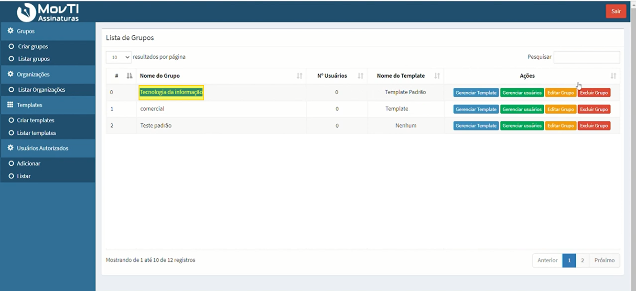Viewport: 636px width, 291px height.
Task: Click the Organizações gear icon
Action: pos(11,74)
